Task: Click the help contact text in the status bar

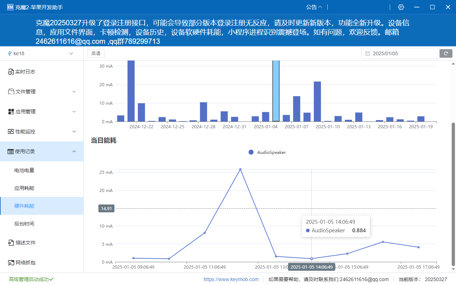Action: point(328,280)
